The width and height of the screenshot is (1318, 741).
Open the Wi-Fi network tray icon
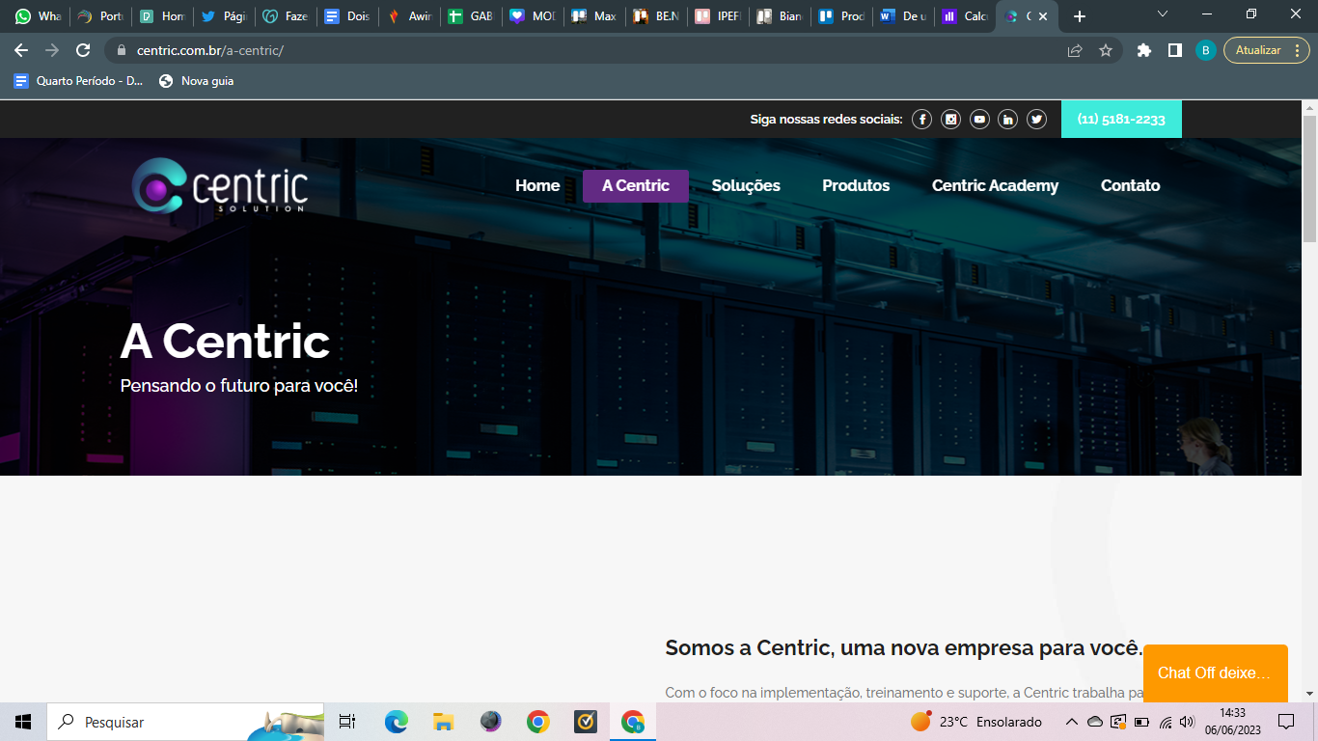1165,722
